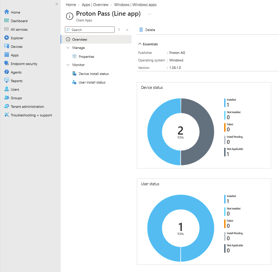Click the Properties sliders icon
The height and width of the screenshot is (272, 279).
(74, 56)
